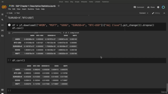Collapse the section with the triangle arrow
Viewport: 168px width, 94px height.
click(x=6, y=16)
